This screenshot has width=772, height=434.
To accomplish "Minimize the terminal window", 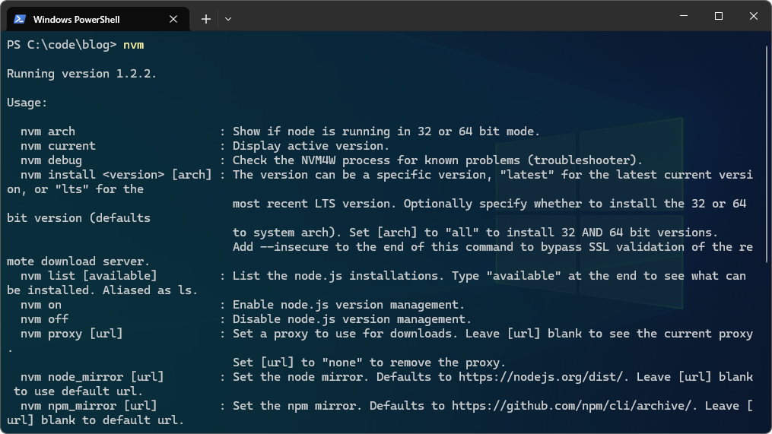I will (683, 17).
